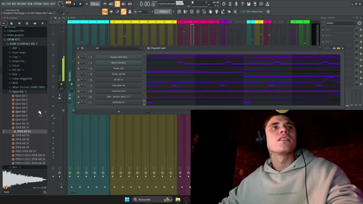
Task: Open the TOOLS menu
Action: tap(46, 4)
